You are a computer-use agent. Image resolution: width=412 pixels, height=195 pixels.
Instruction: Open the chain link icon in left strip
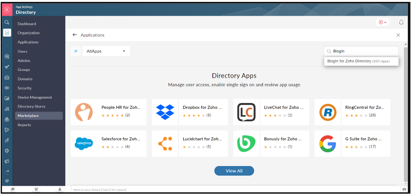tap(7, 88)
